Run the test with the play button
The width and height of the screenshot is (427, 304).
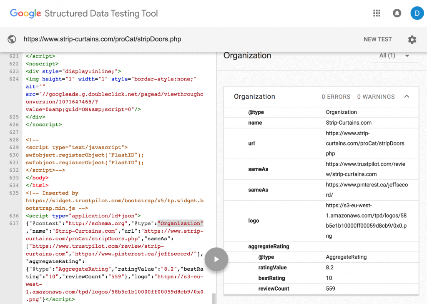coord(216,259)
